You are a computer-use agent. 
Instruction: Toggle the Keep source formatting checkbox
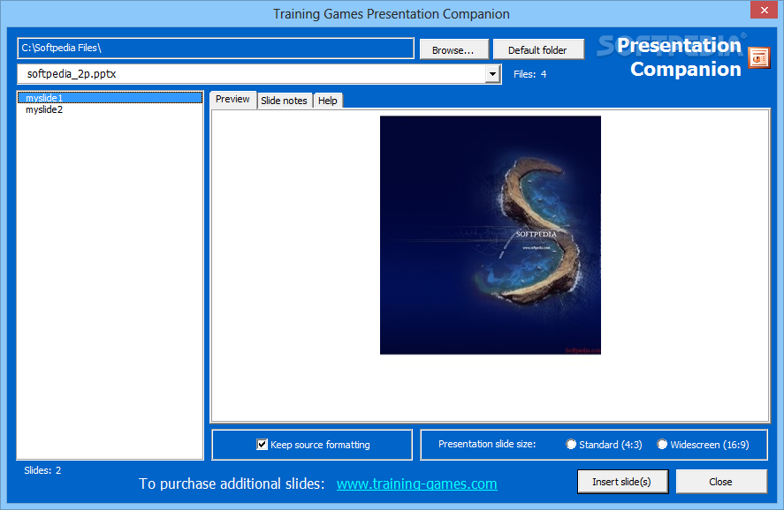pyautogui.click(x=262, y=444)
